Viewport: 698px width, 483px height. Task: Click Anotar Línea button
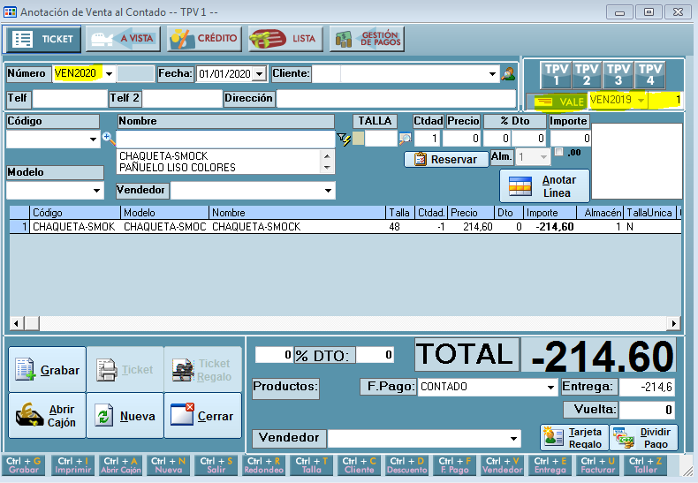click(545, 186)
